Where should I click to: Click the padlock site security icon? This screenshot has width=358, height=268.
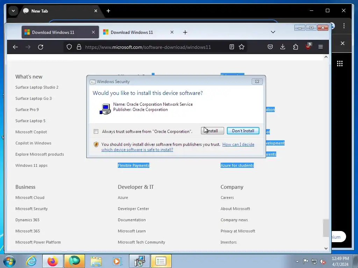79,47
